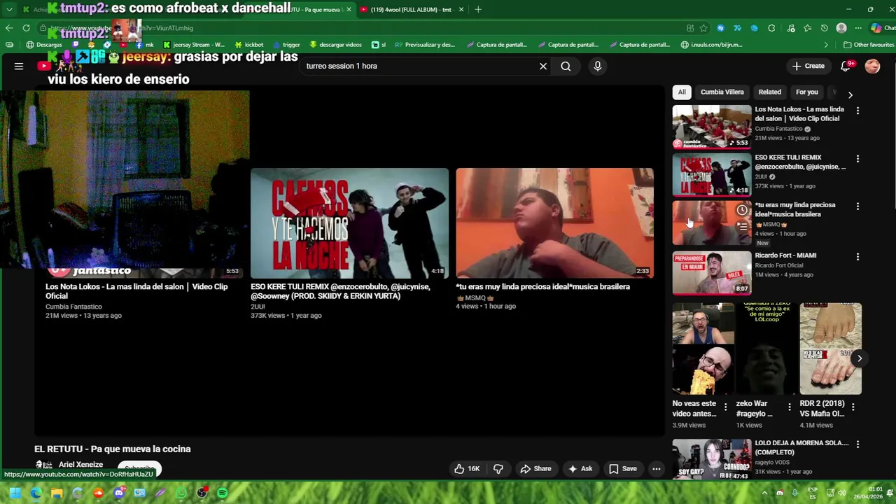Save the video to a playlist
The height and width of the screenshot is (504, 896).
(x=623, y=469)
